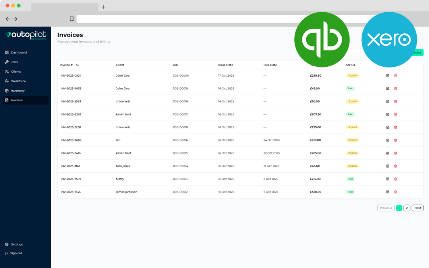Screen dimensions: 429x268
Task: Delete invoice INV-2025-9689 using trash icon
Action: tap(396, 140)
